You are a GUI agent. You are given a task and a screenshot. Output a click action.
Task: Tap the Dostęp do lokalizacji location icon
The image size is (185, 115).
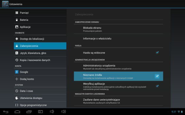tap(17, 39)
